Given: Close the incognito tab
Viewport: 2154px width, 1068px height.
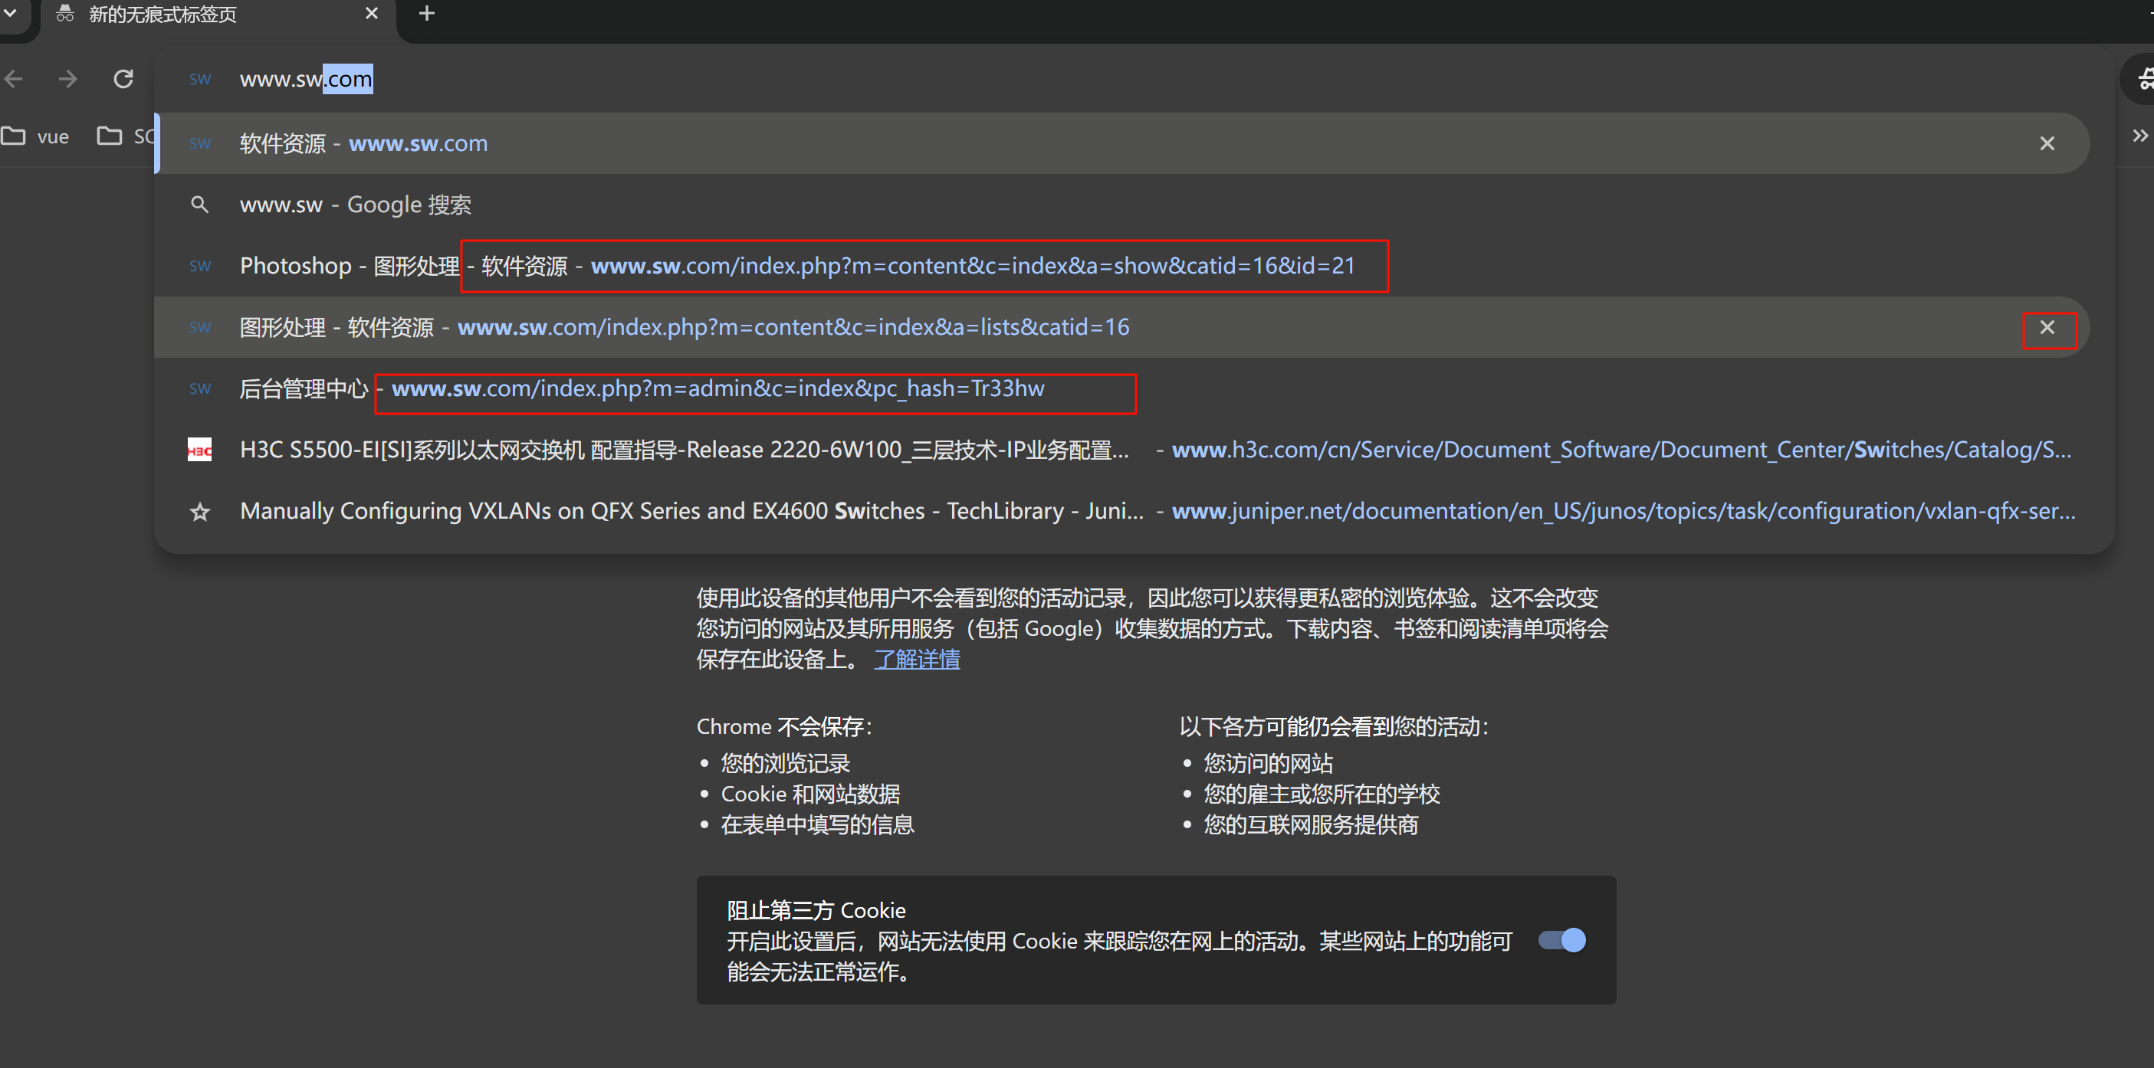Looking at the screenshot, I should pyautogui.click(x=372, y=13).
